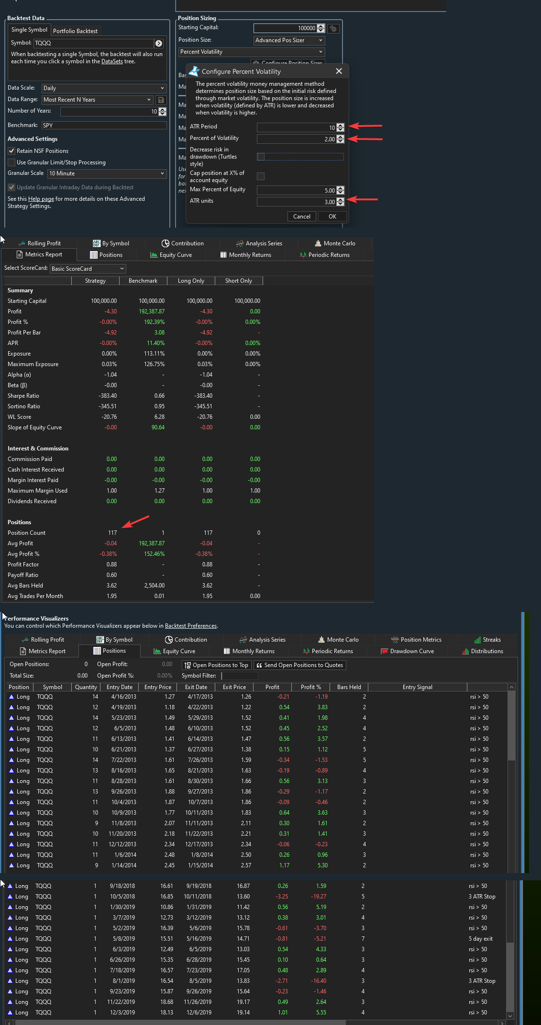Click the save icon beside Data Range
Viewport: 541px width, 1025px height.
(161, 100)
